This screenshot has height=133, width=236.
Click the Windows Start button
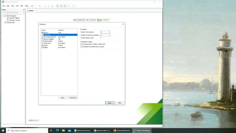pos(3,130)
